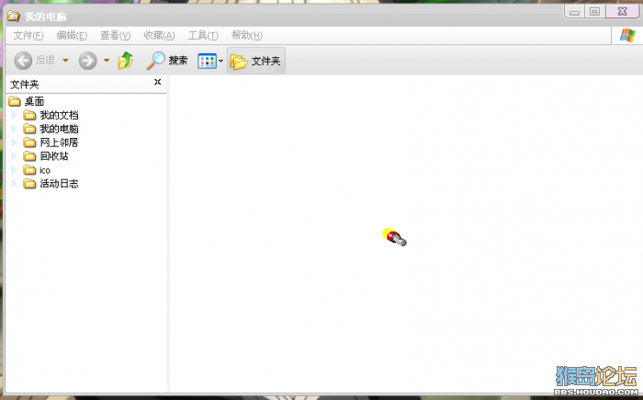Viewport: 643px width, 400px height.
Task: Select 活动日志 folder in tree
Action: coord(59,184)
